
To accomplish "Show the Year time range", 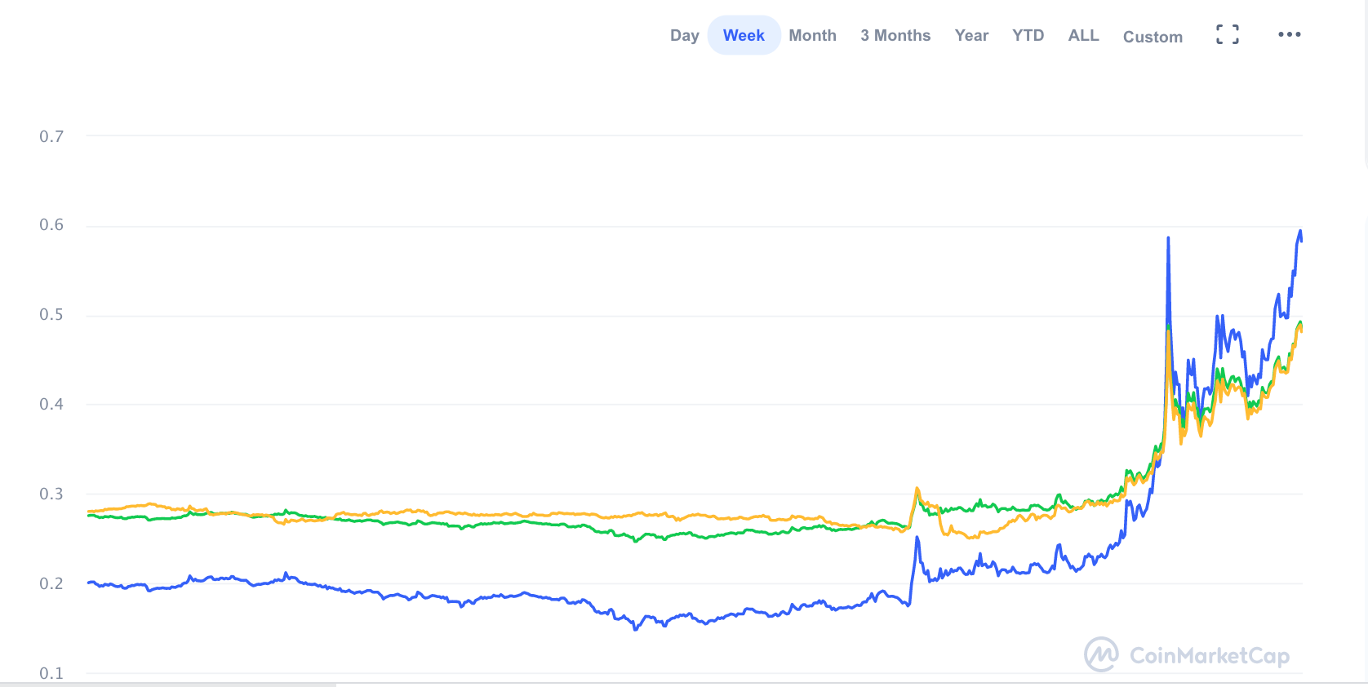I will [x=971, y=35].
